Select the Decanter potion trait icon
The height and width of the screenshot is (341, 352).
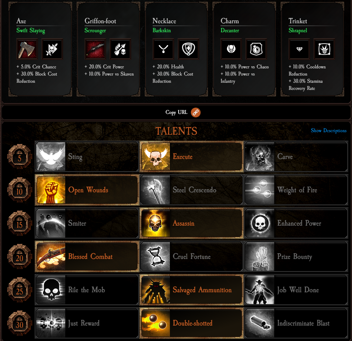[x=256, y=49]
